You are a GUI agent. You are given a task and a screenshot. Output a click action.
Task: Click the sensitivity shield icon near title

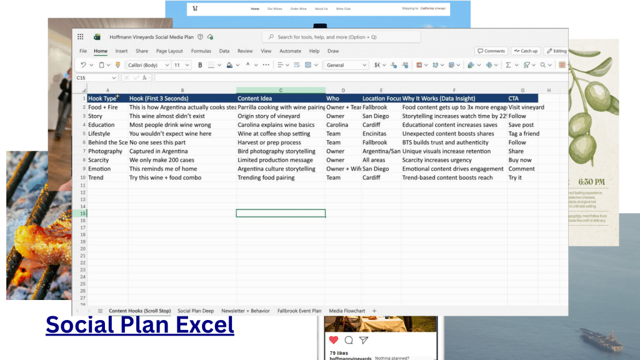(201, 37)
